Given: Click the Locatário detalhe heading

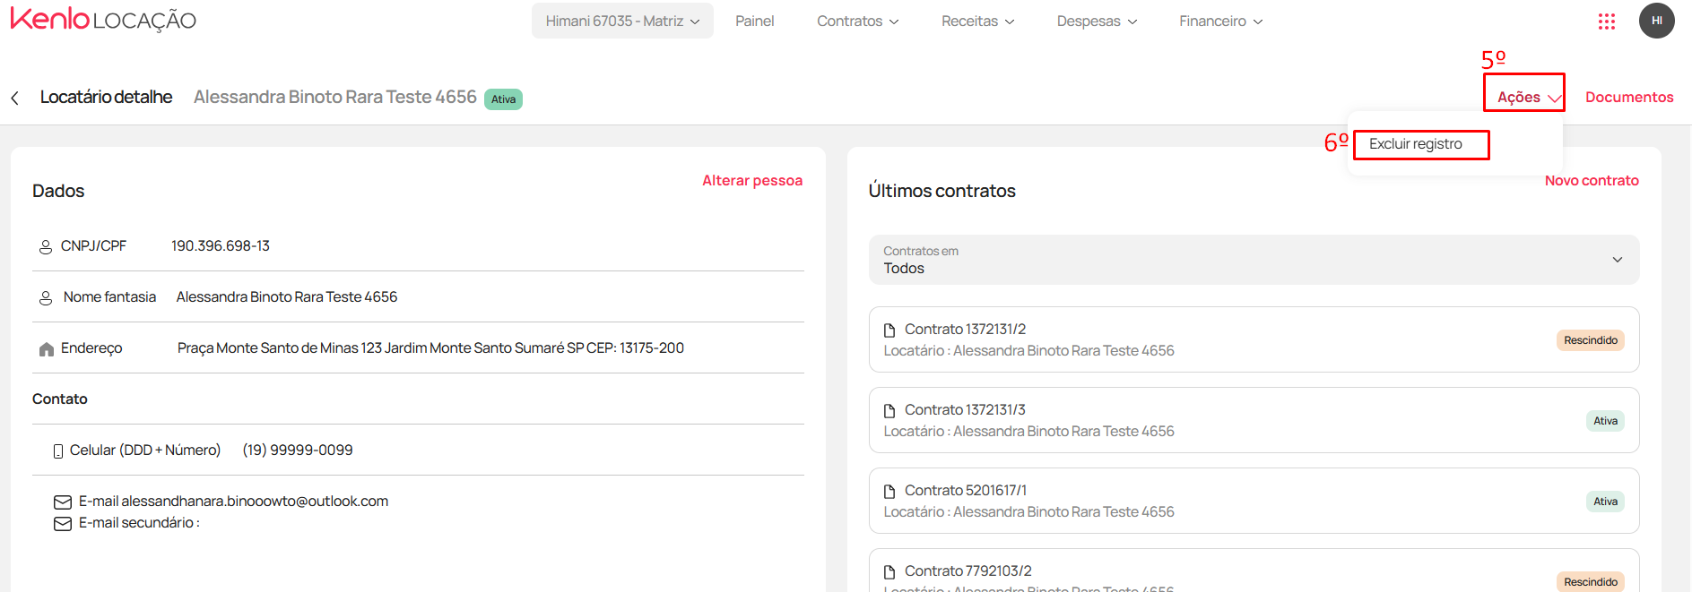Looking at the screenshot, I should click(x=106, y=97).
